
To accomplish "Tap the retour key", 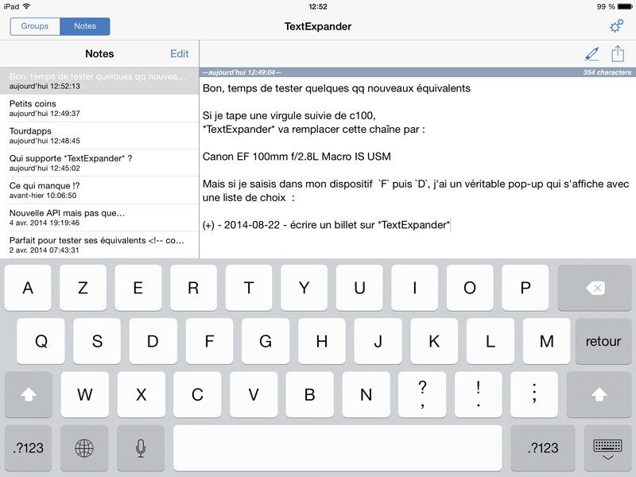I will [x=603, y=341].
